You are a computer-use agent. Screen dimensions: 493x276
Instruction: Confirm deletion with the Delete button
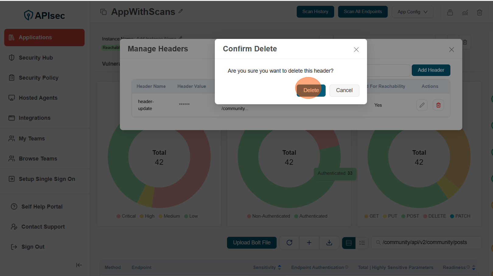click(x=311, y=90)
